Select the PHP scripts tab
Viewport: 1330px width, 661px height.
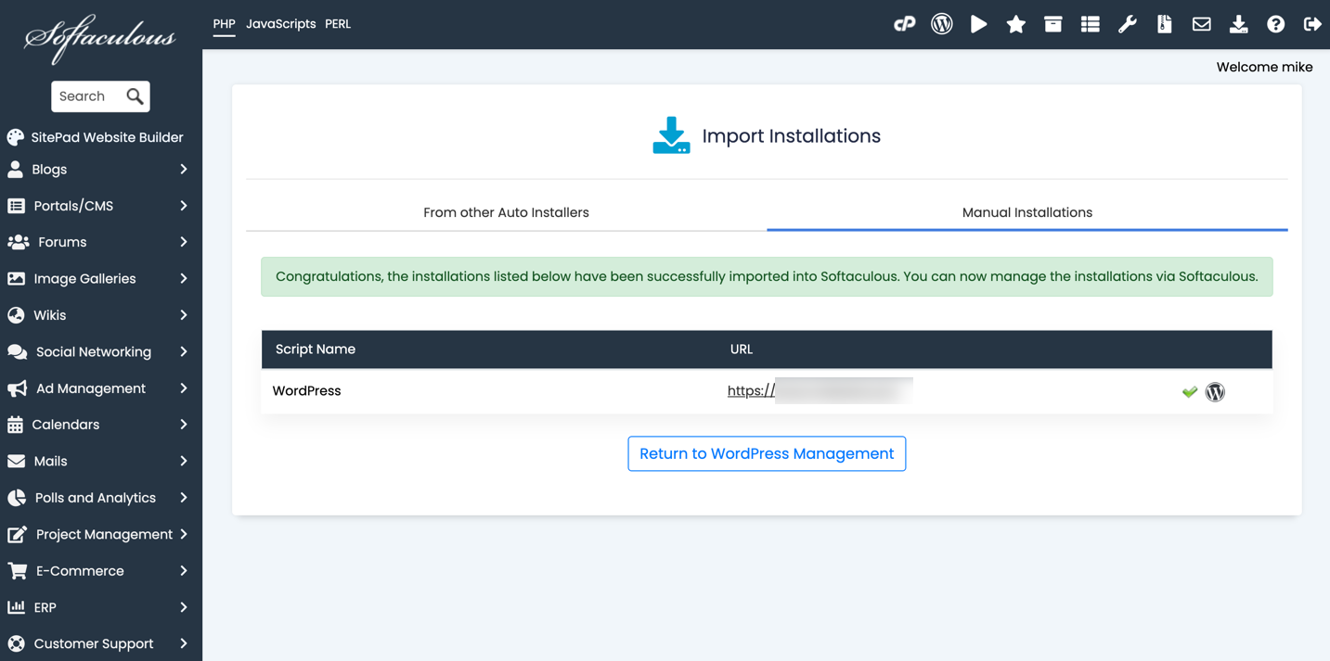(x=224, y=24)
